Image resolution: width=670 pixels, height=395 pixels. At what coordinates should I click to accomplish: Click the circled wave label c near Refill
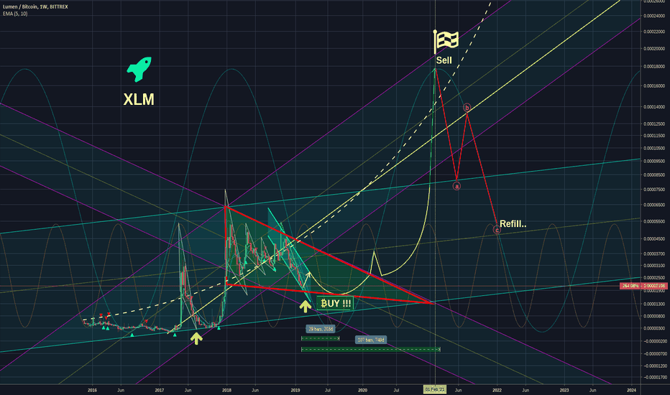[497, 230]
